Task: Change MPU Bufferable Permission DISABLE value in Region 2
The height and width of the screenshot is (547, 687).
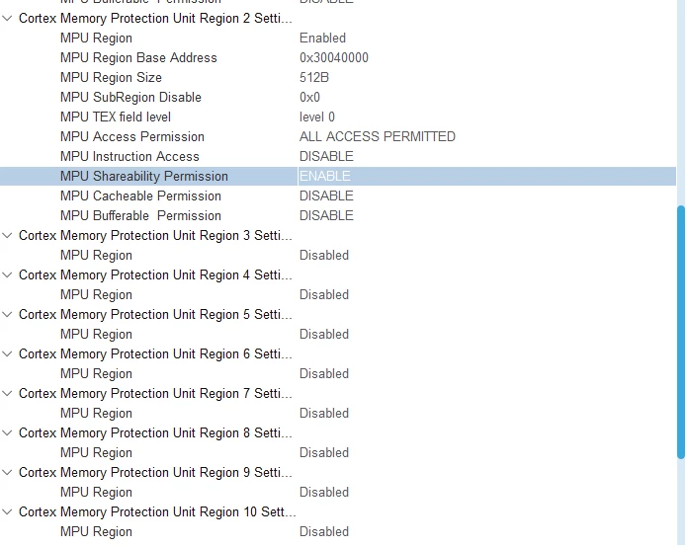Action: tap(326, 215)
